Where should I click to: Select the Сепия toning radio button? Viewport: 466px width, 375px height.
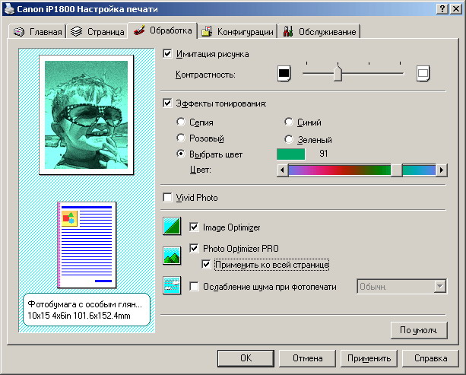coord(181,122)
